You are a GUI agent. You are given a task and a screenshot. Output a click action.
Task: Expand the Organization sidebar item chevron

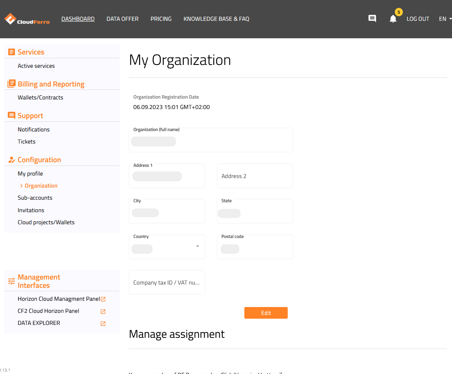coord(21,186)
